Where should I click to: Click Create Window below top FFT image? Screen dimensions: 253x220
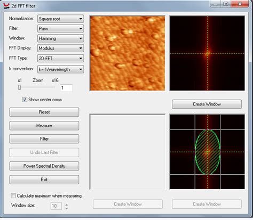[207, 104]
